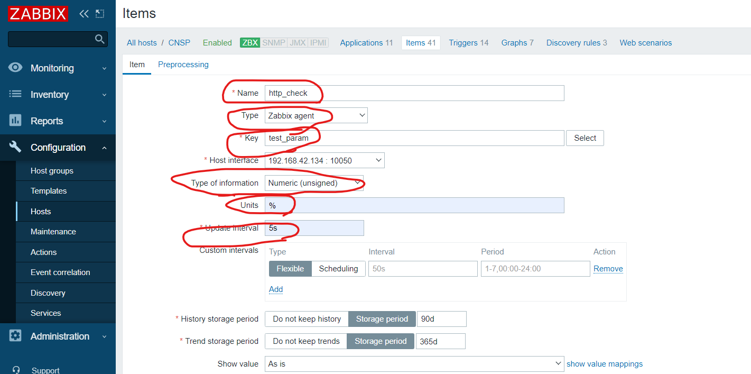Expand the Reports menu section

click(x=58, y=121)
